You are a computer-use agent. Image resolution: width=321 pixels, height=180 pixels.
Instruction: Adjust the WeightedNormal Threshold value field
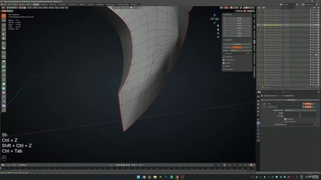tap(300, 116)
